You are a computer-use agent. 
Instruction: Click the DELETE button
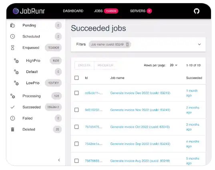point(84,65)
